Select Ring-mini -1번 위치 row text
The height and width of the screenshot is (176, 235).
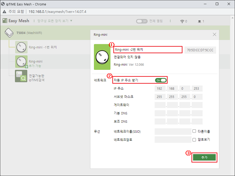click(x=43, y=47)
